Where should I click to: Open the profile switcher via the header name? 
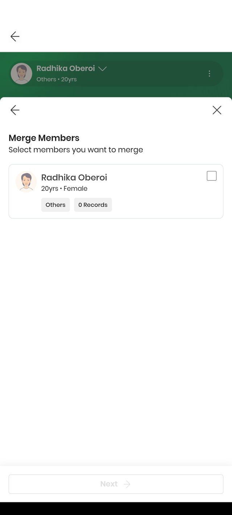tap(66, 68)
